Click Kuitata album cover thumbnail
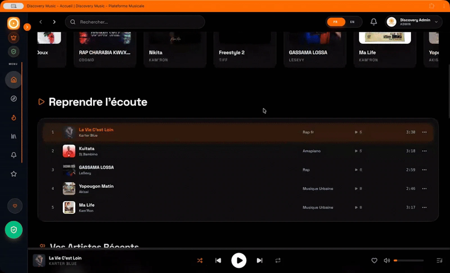Screen dimensions: 450x273 click(69, 151)
